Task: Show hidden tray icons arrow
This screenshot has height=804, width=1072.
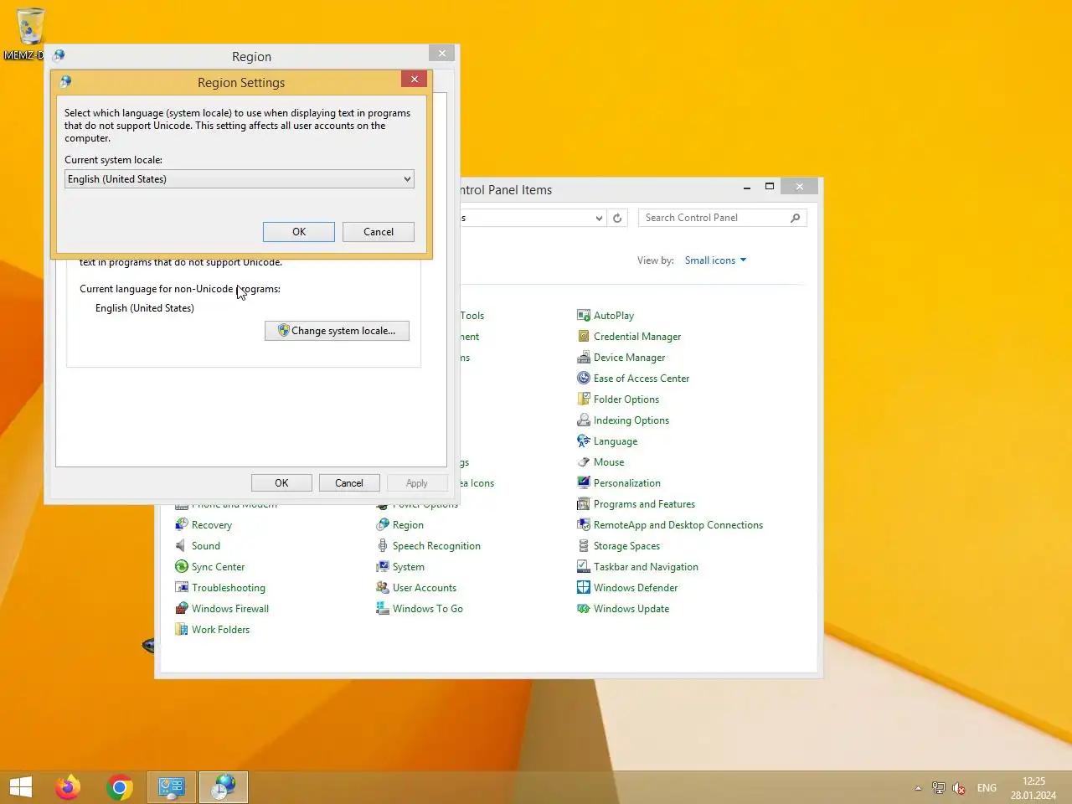Action: pyautogui.click(x=918, y=788)
